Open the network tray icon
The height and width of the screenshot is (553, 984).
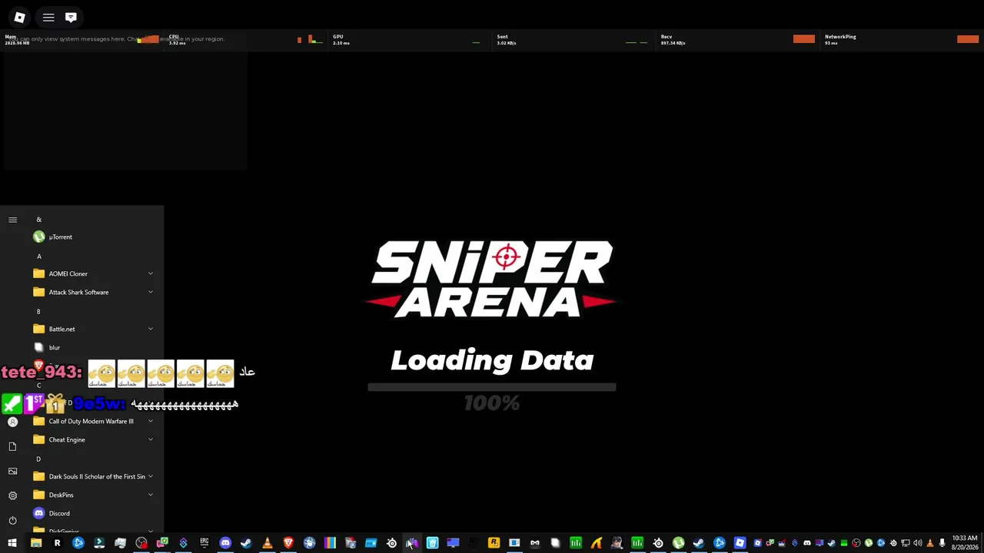click(905, 543)
